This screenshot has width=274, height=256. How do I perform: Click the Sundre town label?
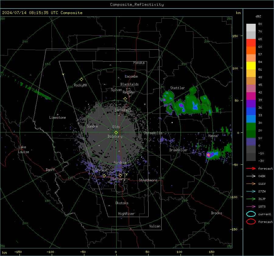click(x=92, y=126)
